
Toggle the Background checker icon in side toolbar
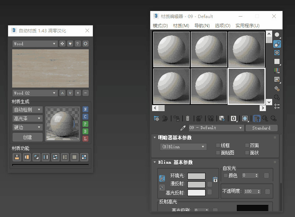point(277,53)
